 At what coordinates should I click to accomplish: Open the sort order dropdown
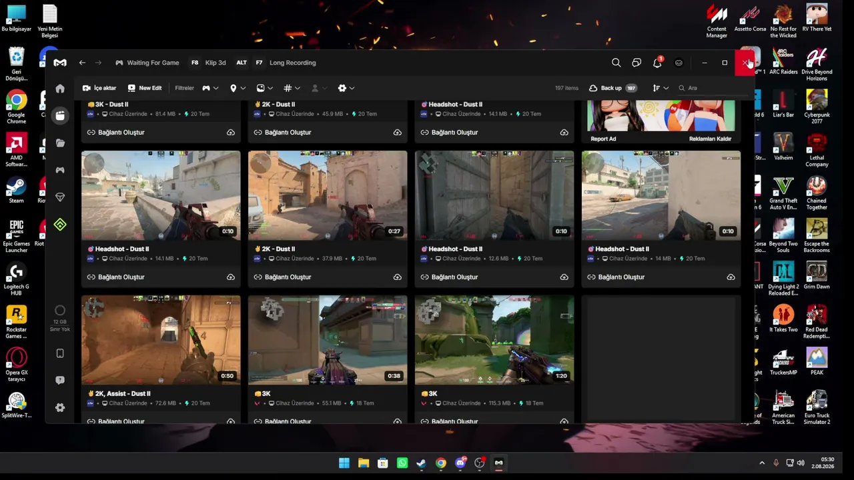coord(661,88)
